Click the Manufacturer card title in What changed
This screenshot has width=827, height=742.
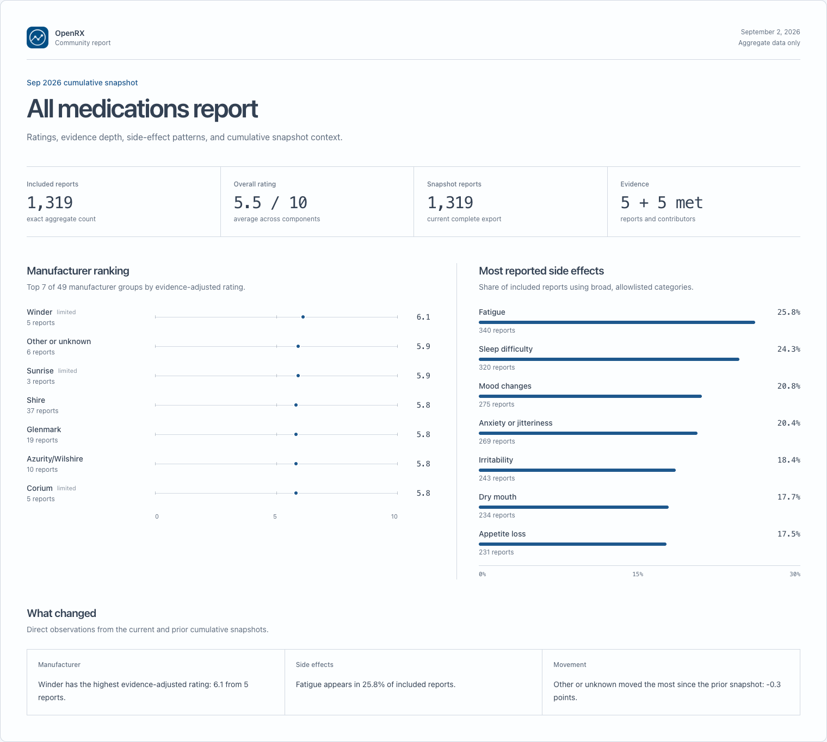click(x=59, y=665)
